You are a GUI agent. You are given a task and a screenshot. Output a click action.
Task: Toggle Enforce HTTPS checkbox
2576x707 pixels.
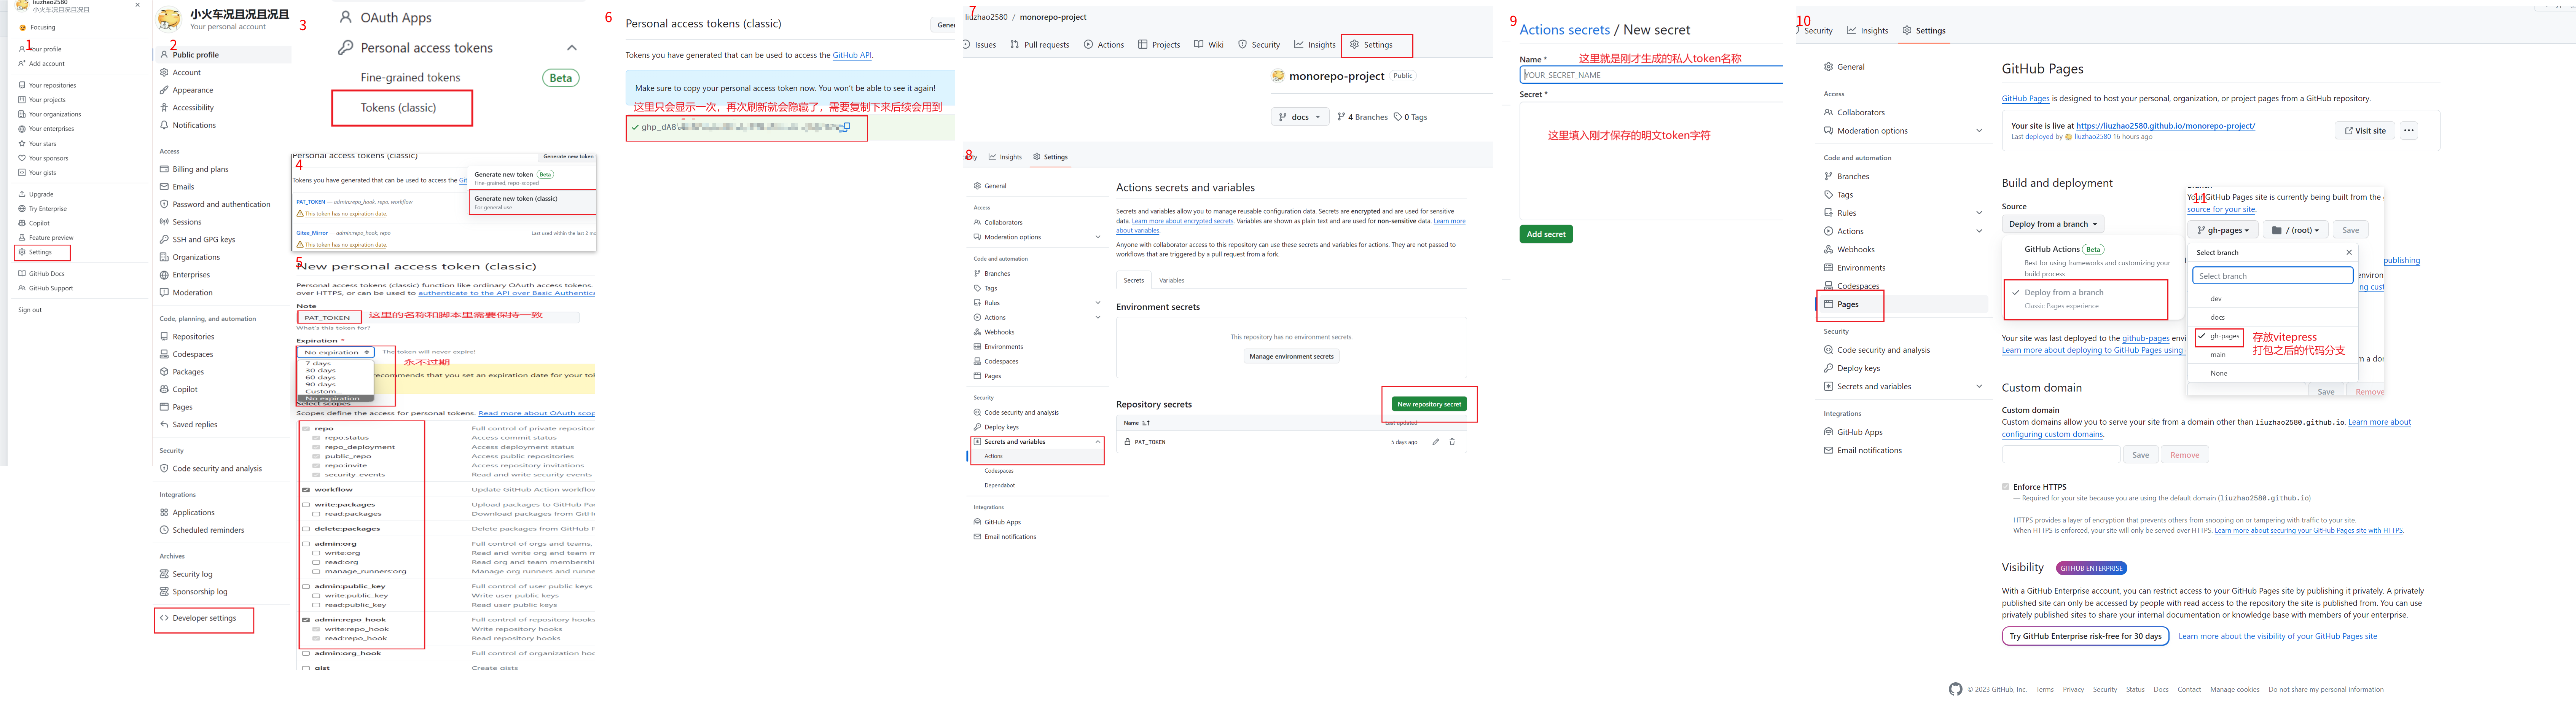[x=2005, y=487]
